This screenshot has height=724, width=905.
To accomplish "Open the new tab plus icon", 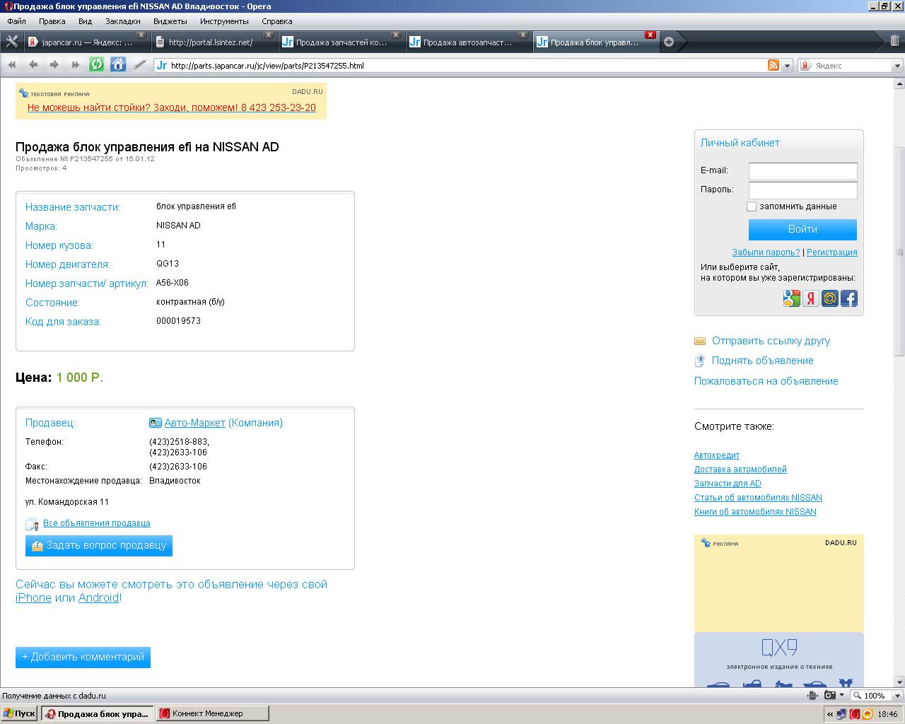I will [x=669, y=42].
